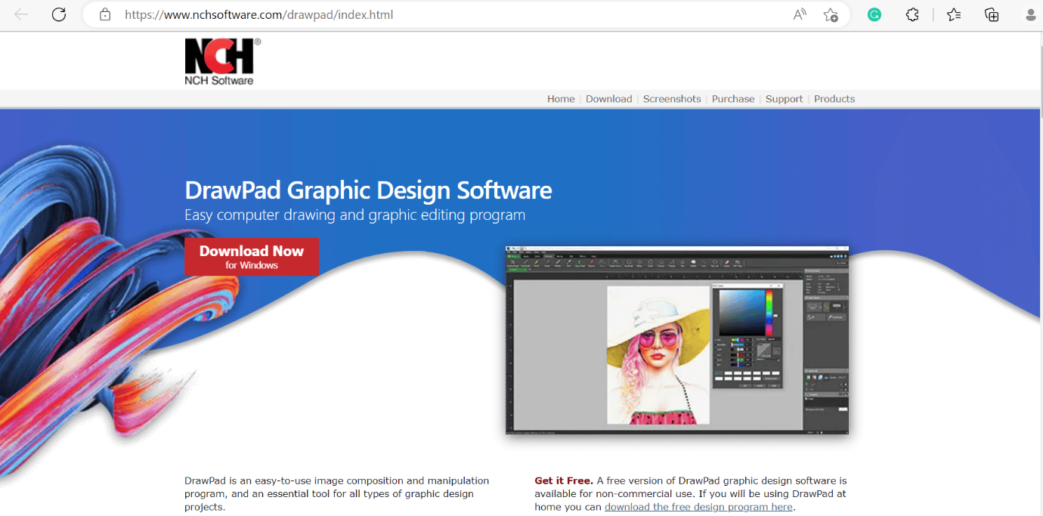Click the 'Get it Free.' text
The height and width of the screenshot is (516, 1043).
click(564, 480)
